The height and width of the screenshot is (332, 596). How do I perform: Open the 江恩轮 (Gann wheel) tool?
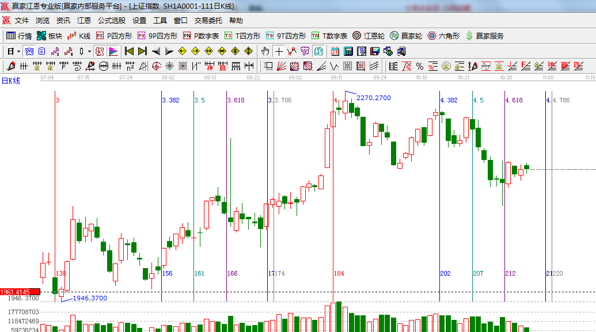(x=368, y=36)
